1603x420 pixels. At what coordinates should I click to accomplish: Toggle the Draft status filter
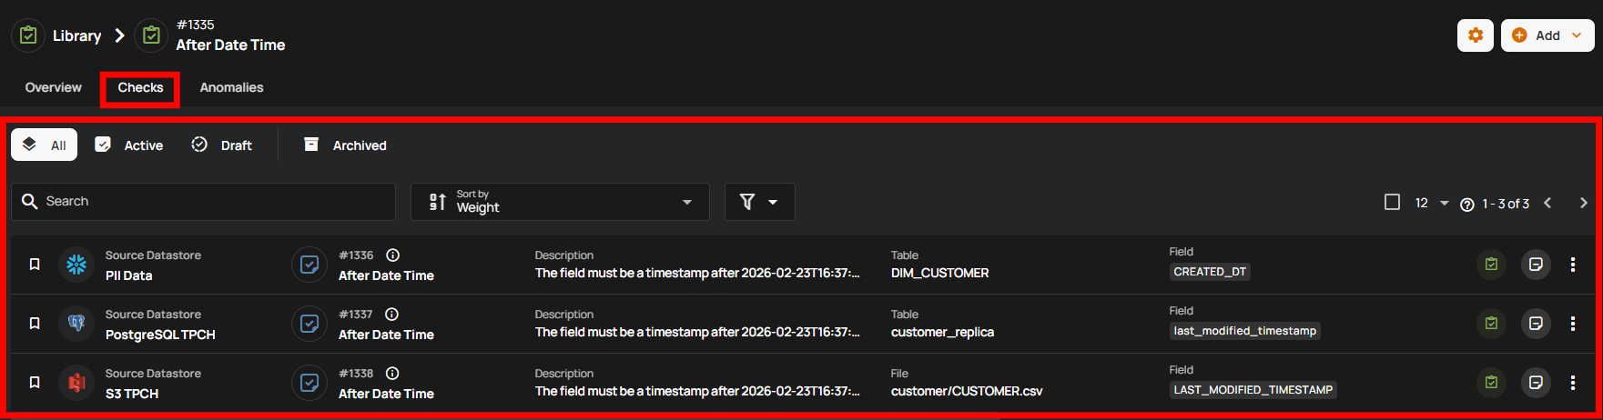click(x=222, y=145)
